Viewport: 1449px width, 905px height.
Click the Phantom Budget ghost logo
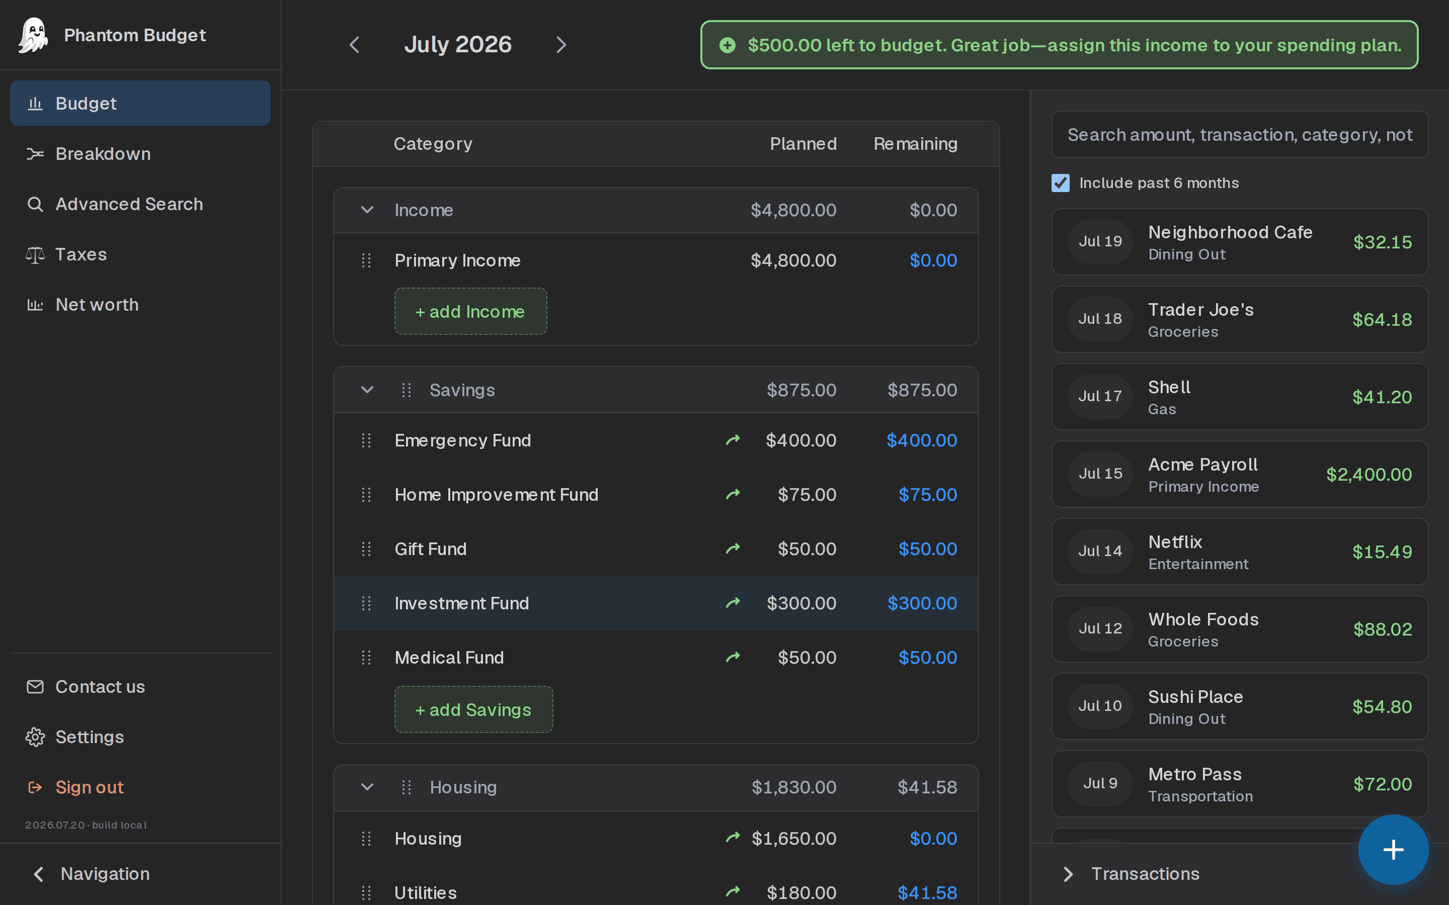pos(34,35)
